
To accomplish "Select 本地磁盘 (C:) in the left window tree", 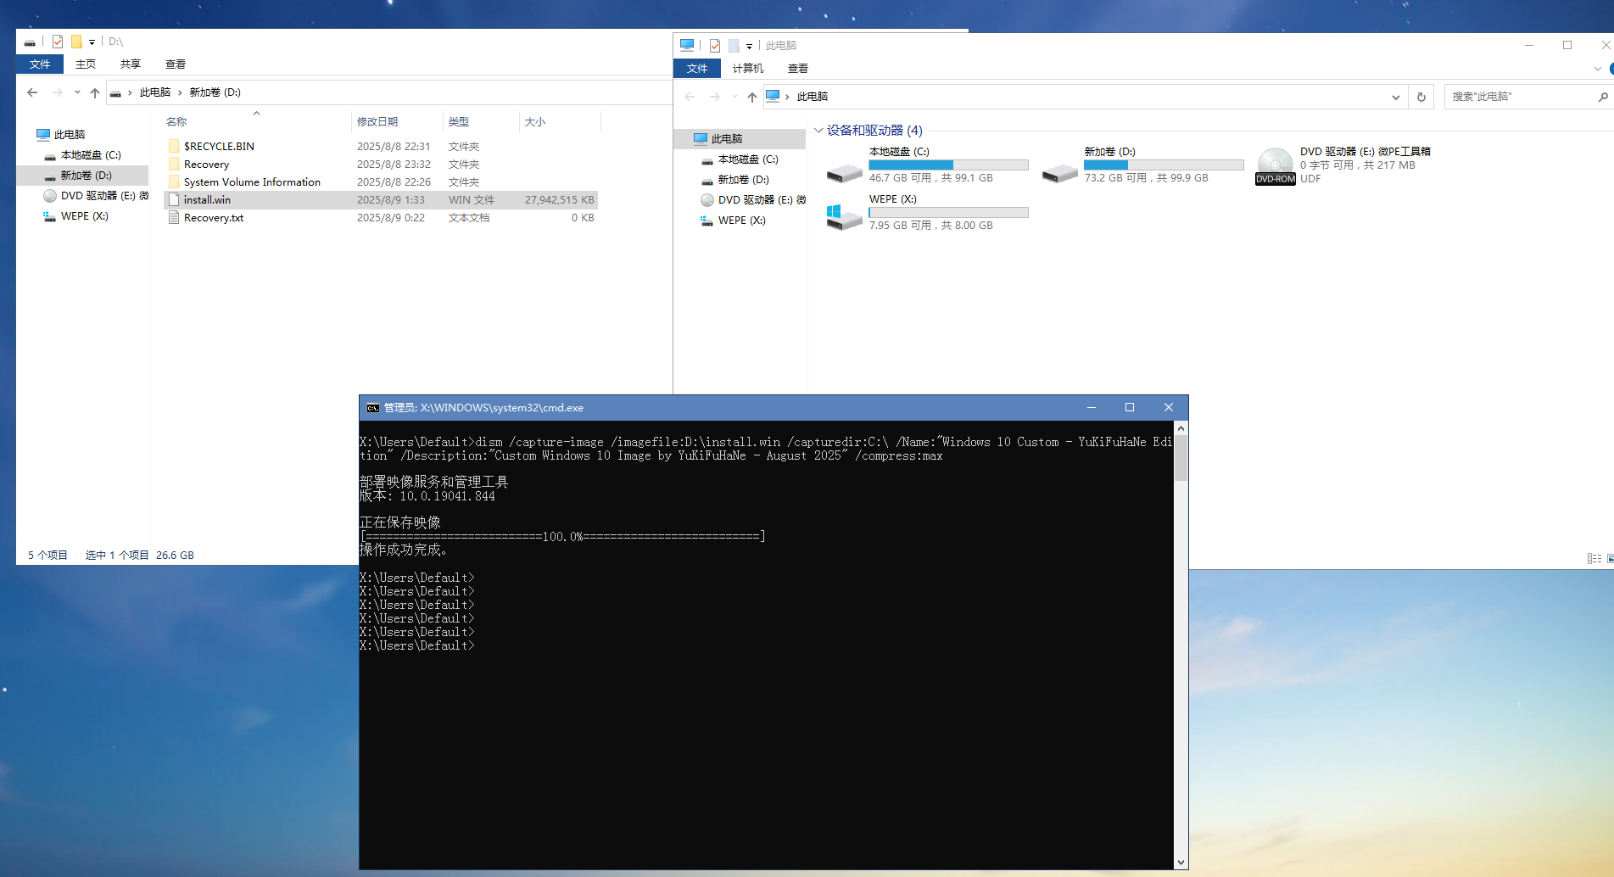I will (91, 155).
